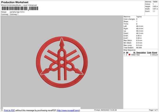This screenshot has width=159, height=112.
Task: Click the design name 'yamaha logo 3,8 in'
Action: tap(17, 12)
